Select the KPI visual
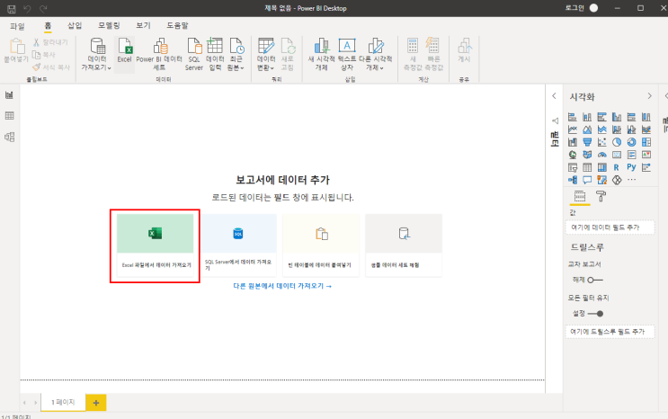This screenshot has width=668, height=419. coord(646,155)
